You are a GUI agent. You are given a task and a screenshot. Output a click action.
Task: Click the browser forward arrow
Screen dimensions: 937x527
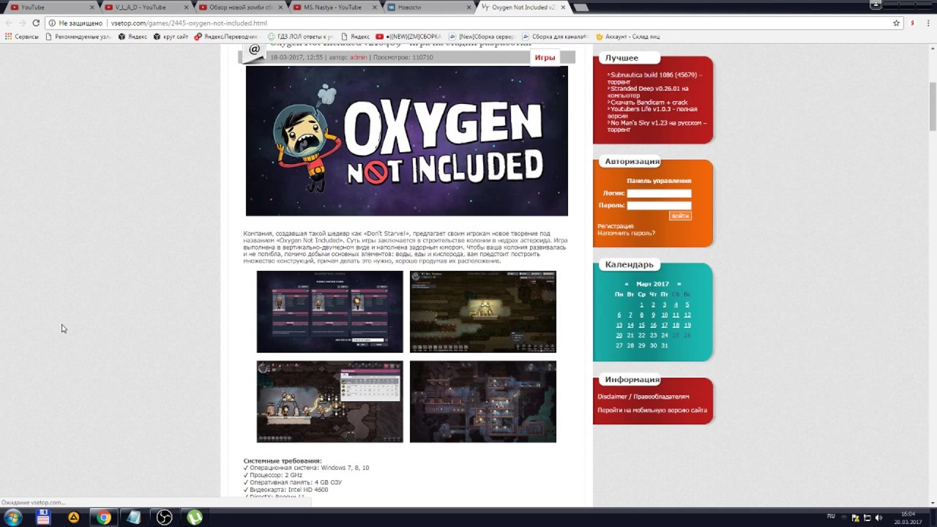coord(22,23)
